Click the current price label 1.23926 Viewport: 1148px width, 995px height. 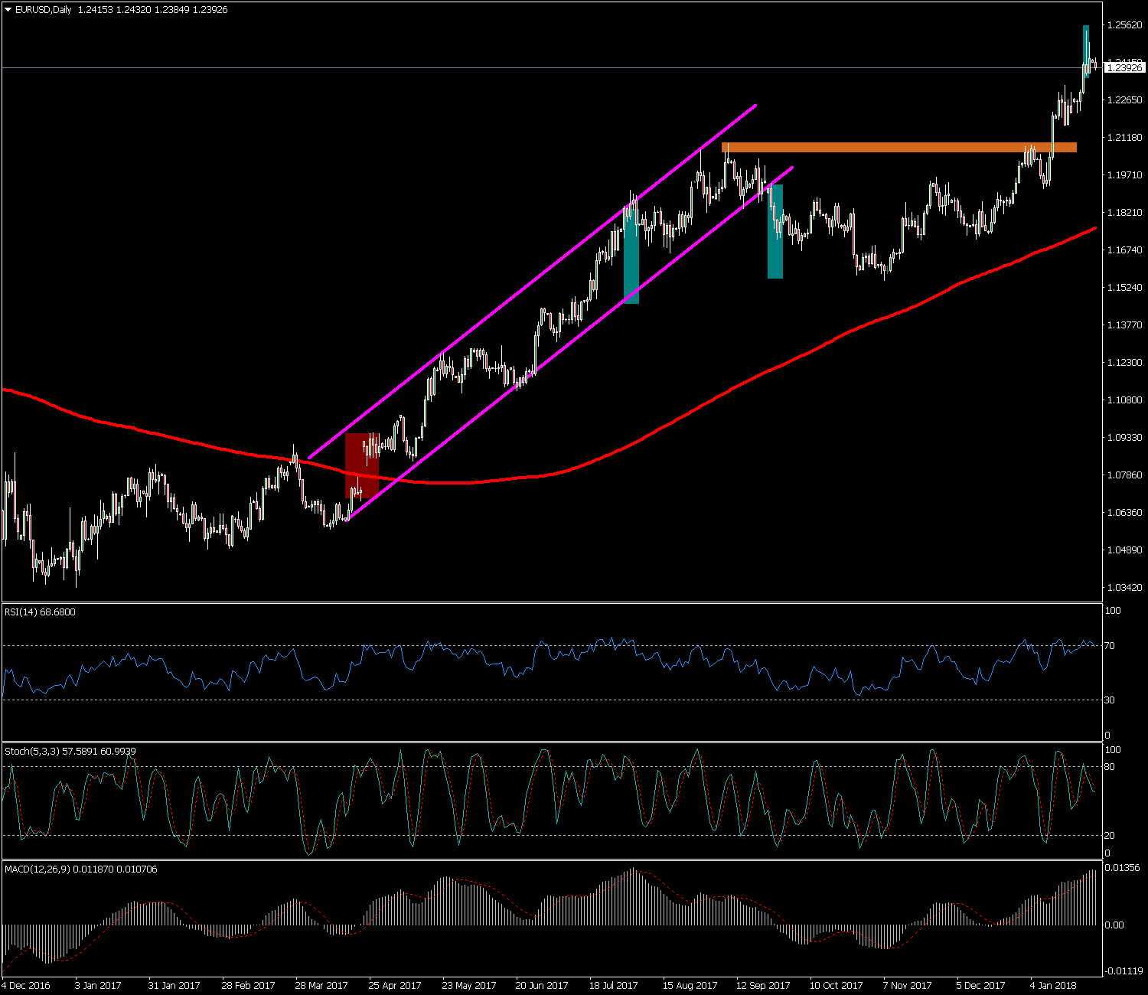1124,68
